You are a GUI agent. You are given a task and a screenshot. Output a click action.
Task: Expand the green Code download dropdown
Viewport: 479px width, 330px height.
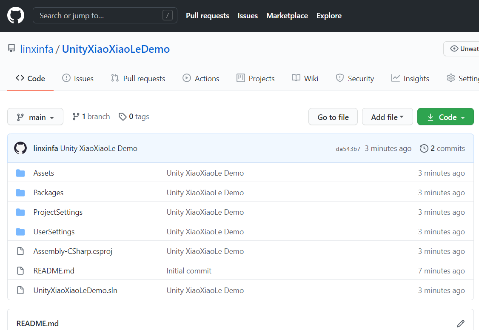point(445,117)
